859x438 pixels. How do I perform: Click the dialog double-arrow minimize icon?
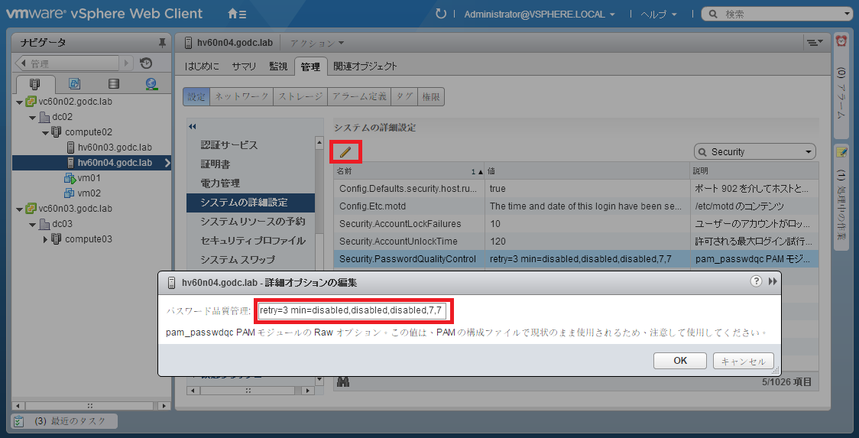(773, 281)
